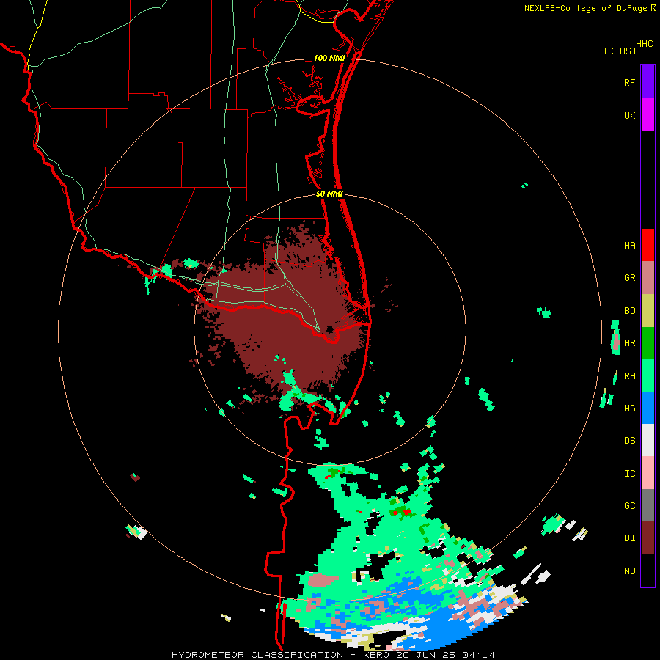Click the IC legend label
The height and width of the screenshot is (660, 660).
tap(630, 474)
